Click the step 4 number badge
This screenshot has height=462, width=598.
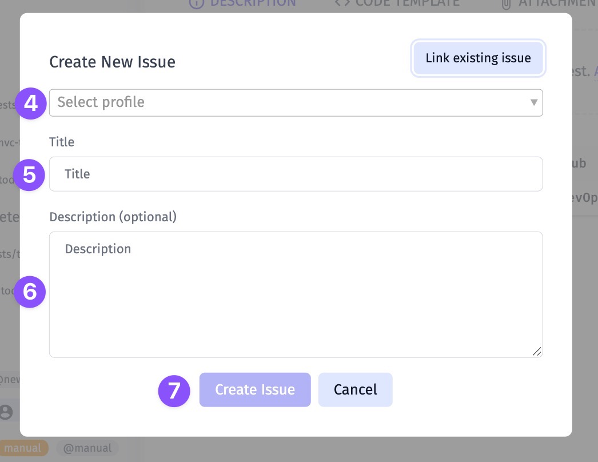[31, 103]
